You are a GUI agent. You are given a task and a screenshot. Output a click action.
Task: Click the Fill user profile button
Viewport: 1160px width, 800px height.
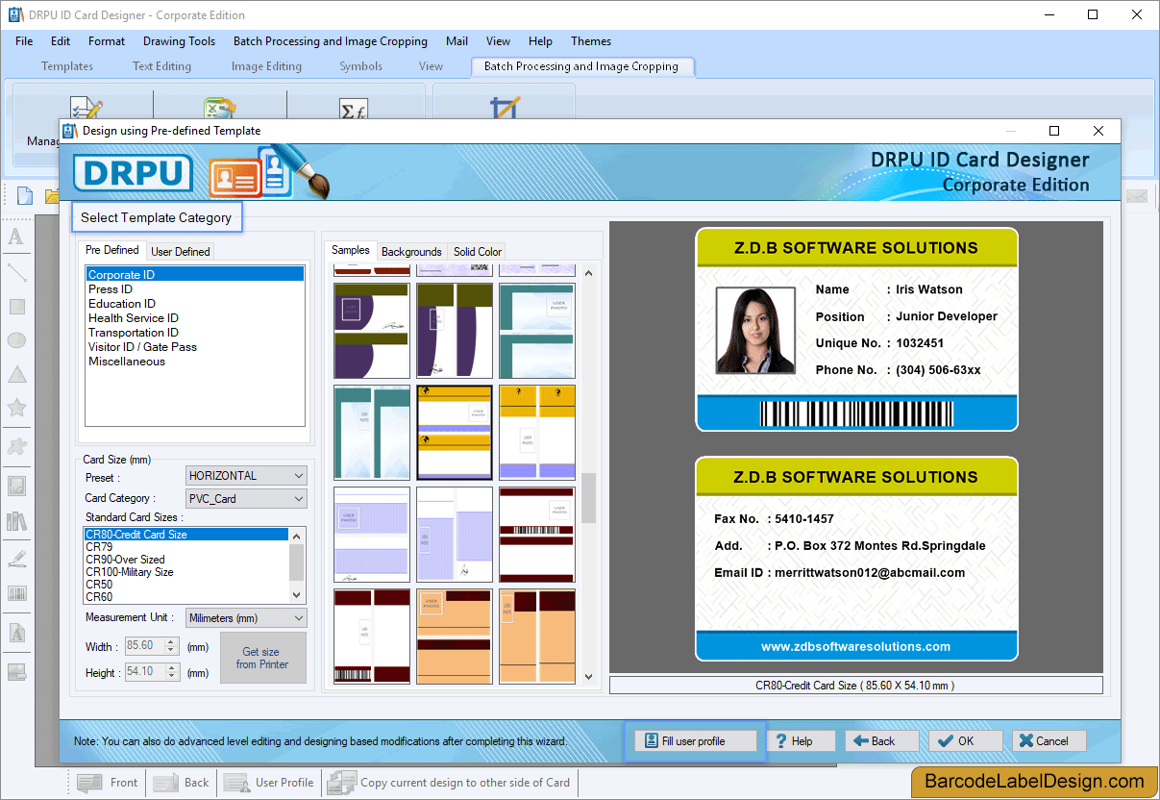(x=694, y=740)
